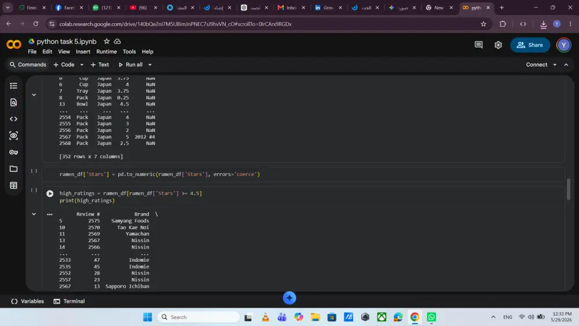579x326 pixels.
Task: Open the Terminal panel
Action: point(69,301)
